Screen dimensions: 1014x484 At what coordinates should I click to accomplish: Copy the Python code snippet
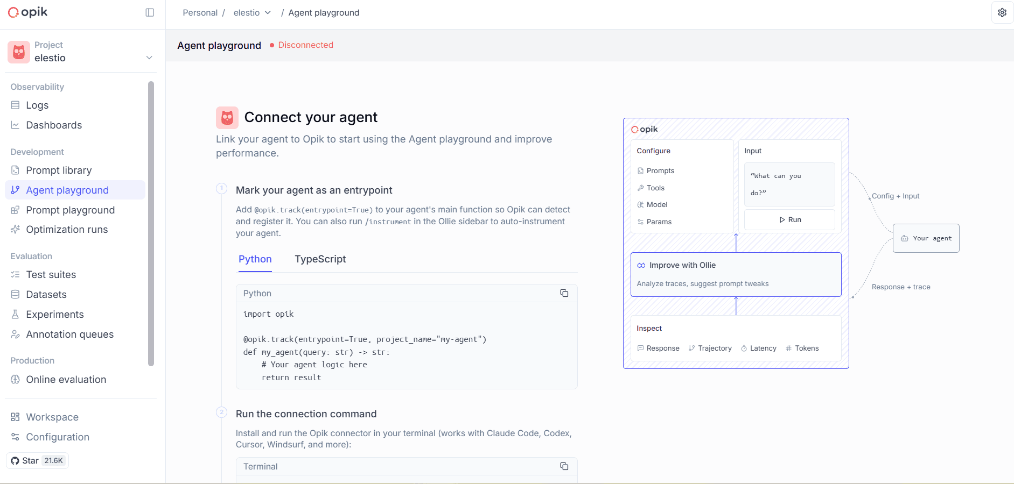564,293
